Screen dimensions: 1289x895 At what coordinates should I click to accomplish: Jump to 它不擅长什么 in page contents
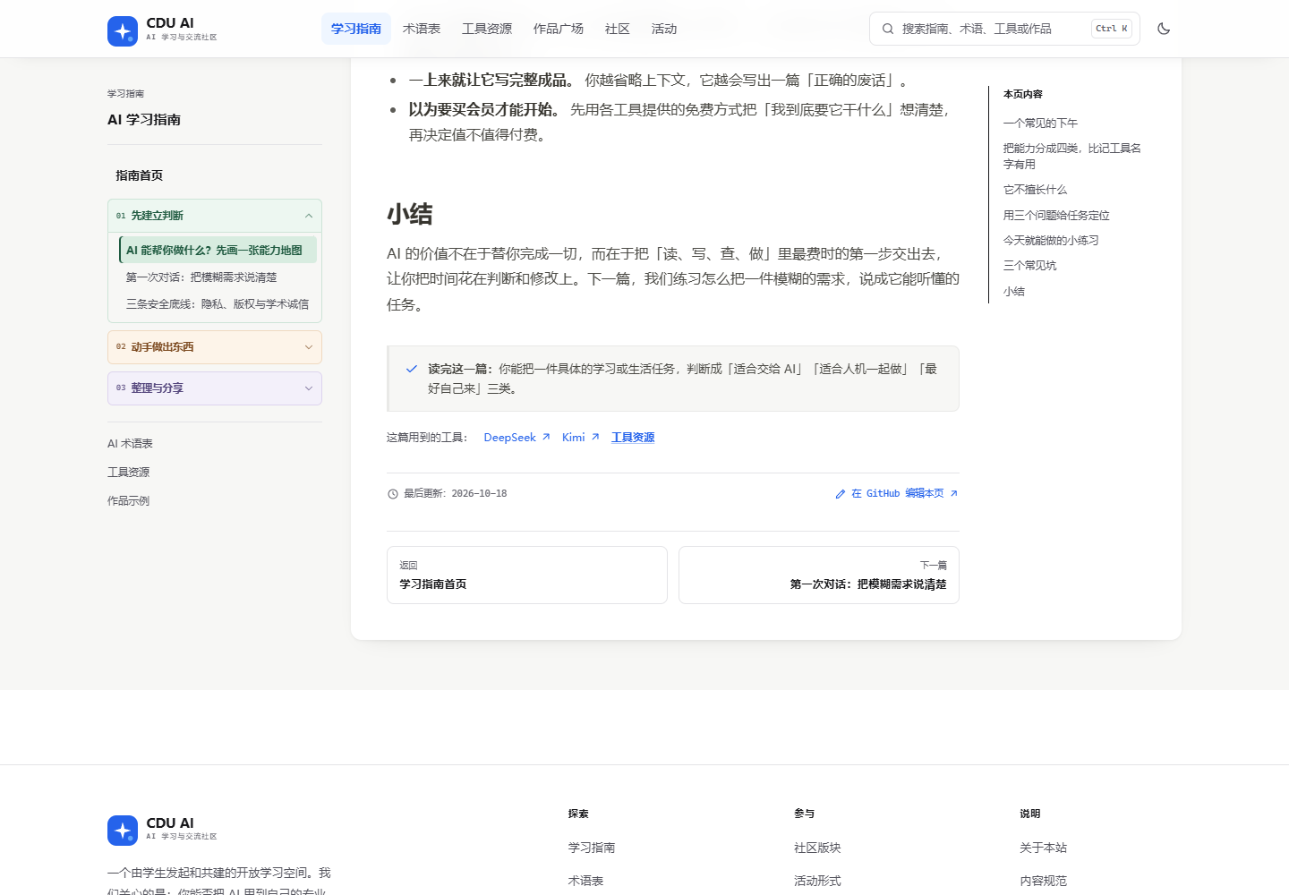click(1035, 190)
